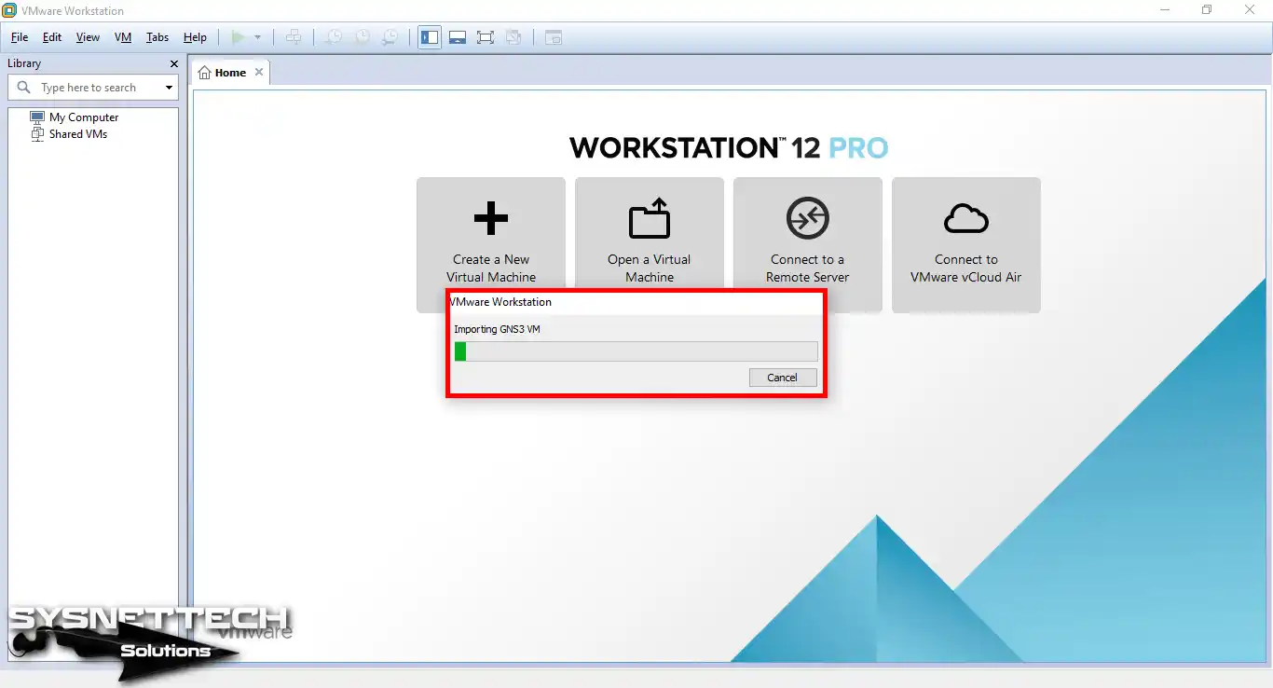Viewport: 1273px width, 688px height.
Task: Click the console view toolbar icon
Action: pyautogui.click(x=554, y=37)
